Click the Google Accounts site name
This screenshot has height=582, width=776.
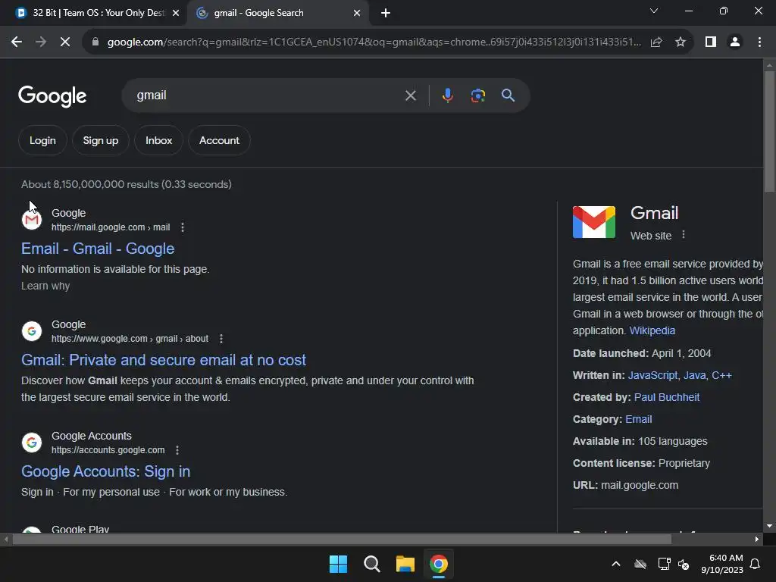[92, 436]
